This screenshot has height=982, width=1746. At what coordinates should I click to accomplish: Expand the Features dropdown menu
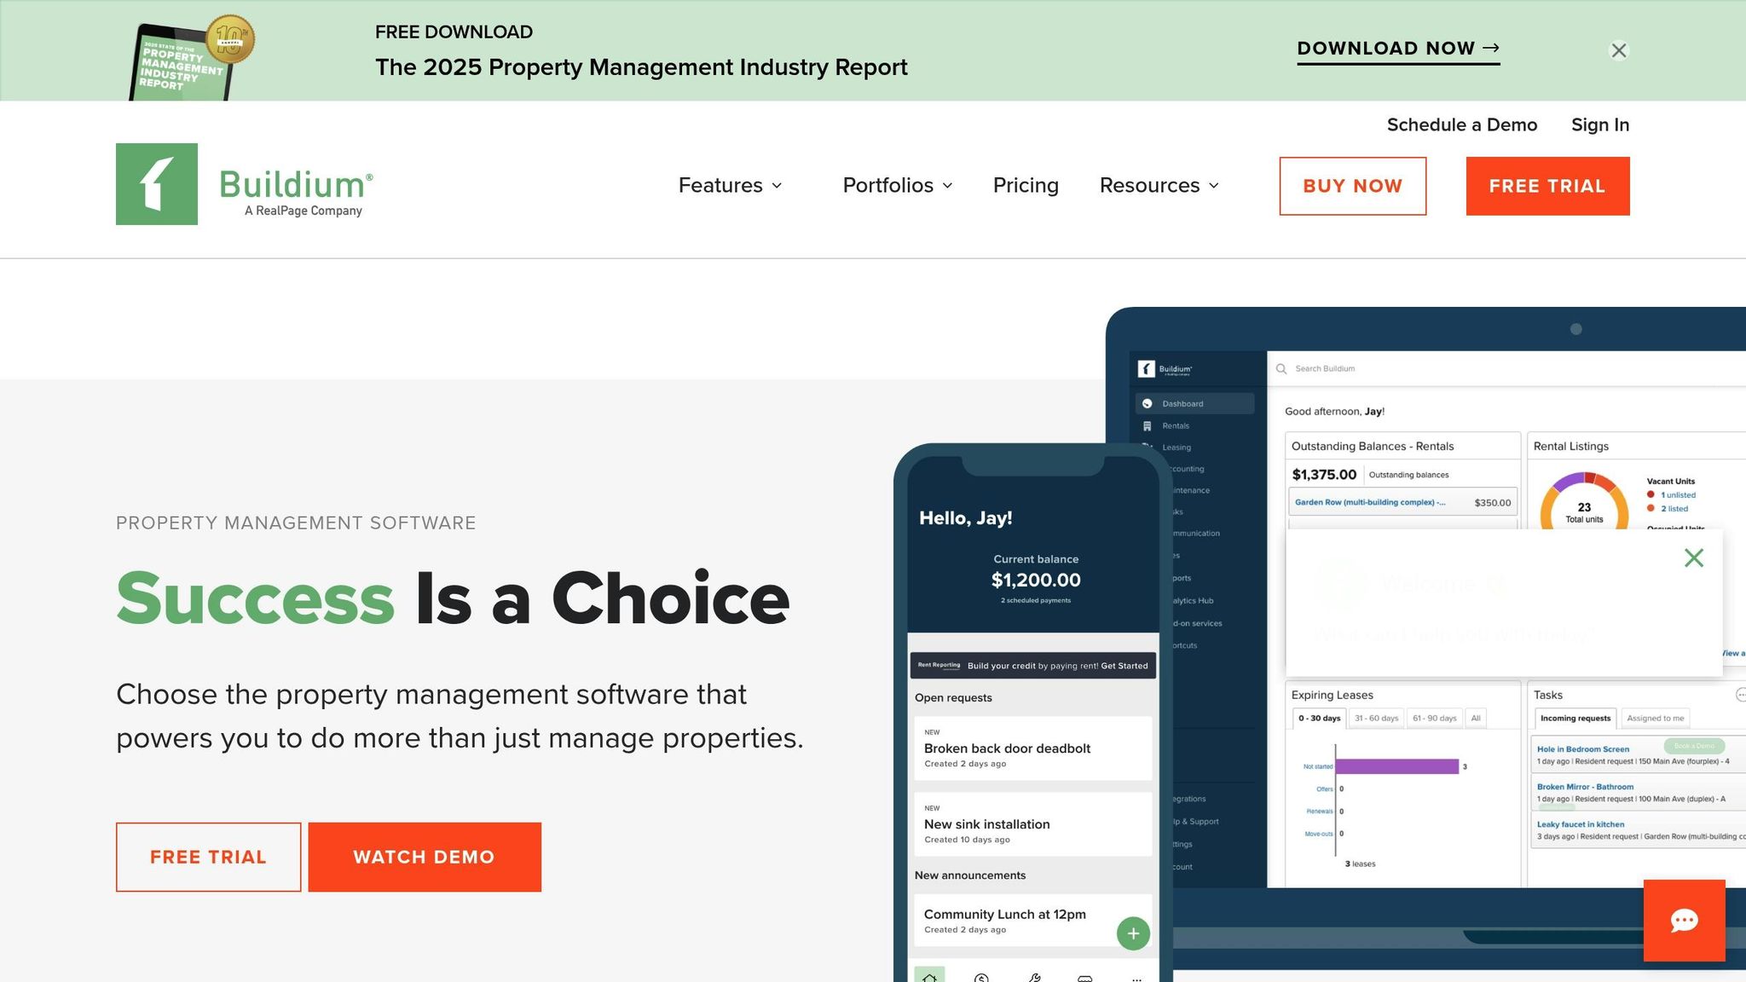click(730, 185)
